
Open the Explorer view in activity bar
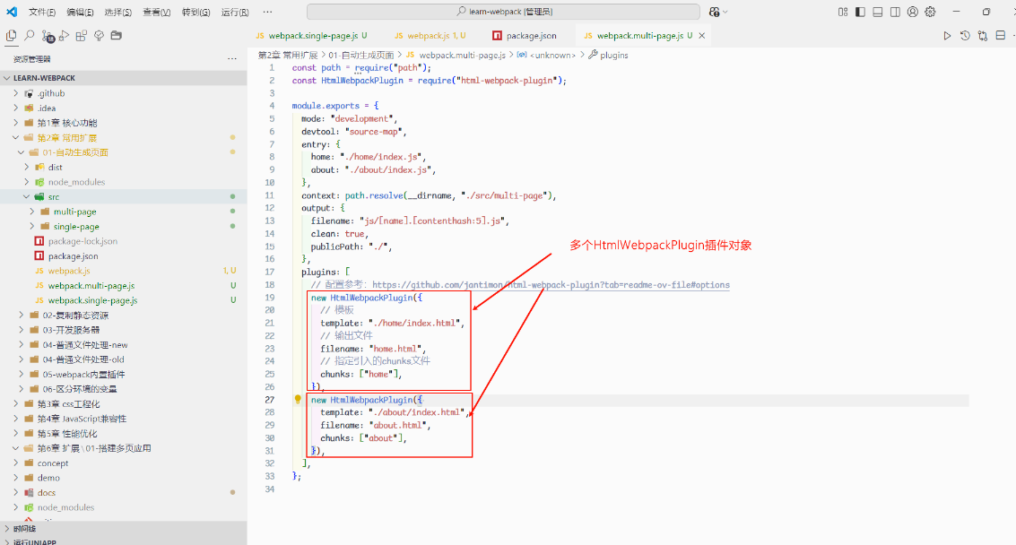[x=11, y=36]
